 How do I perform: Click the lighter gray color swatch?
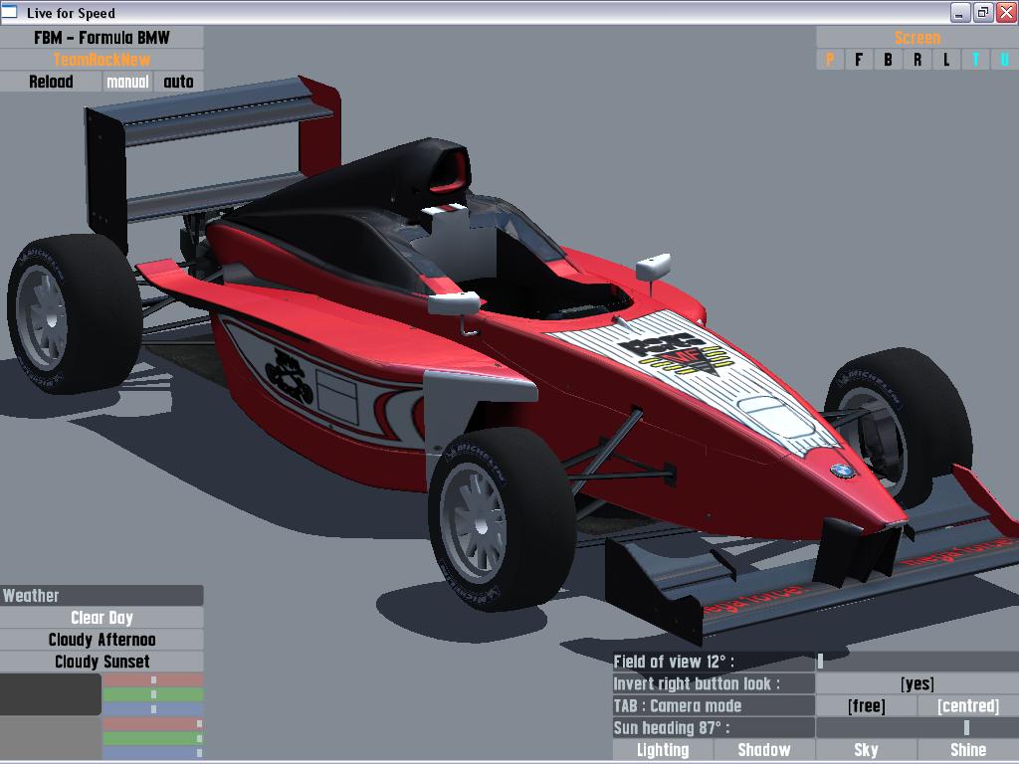(51, 738)
